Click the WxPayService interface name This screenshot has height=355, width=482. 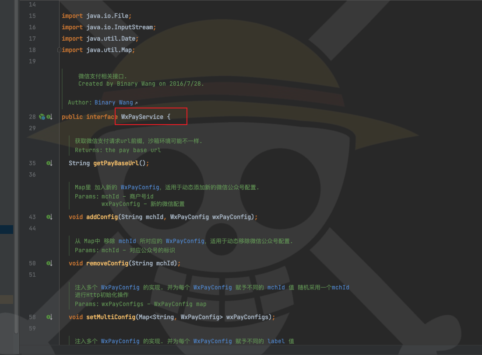pos(142,117)
